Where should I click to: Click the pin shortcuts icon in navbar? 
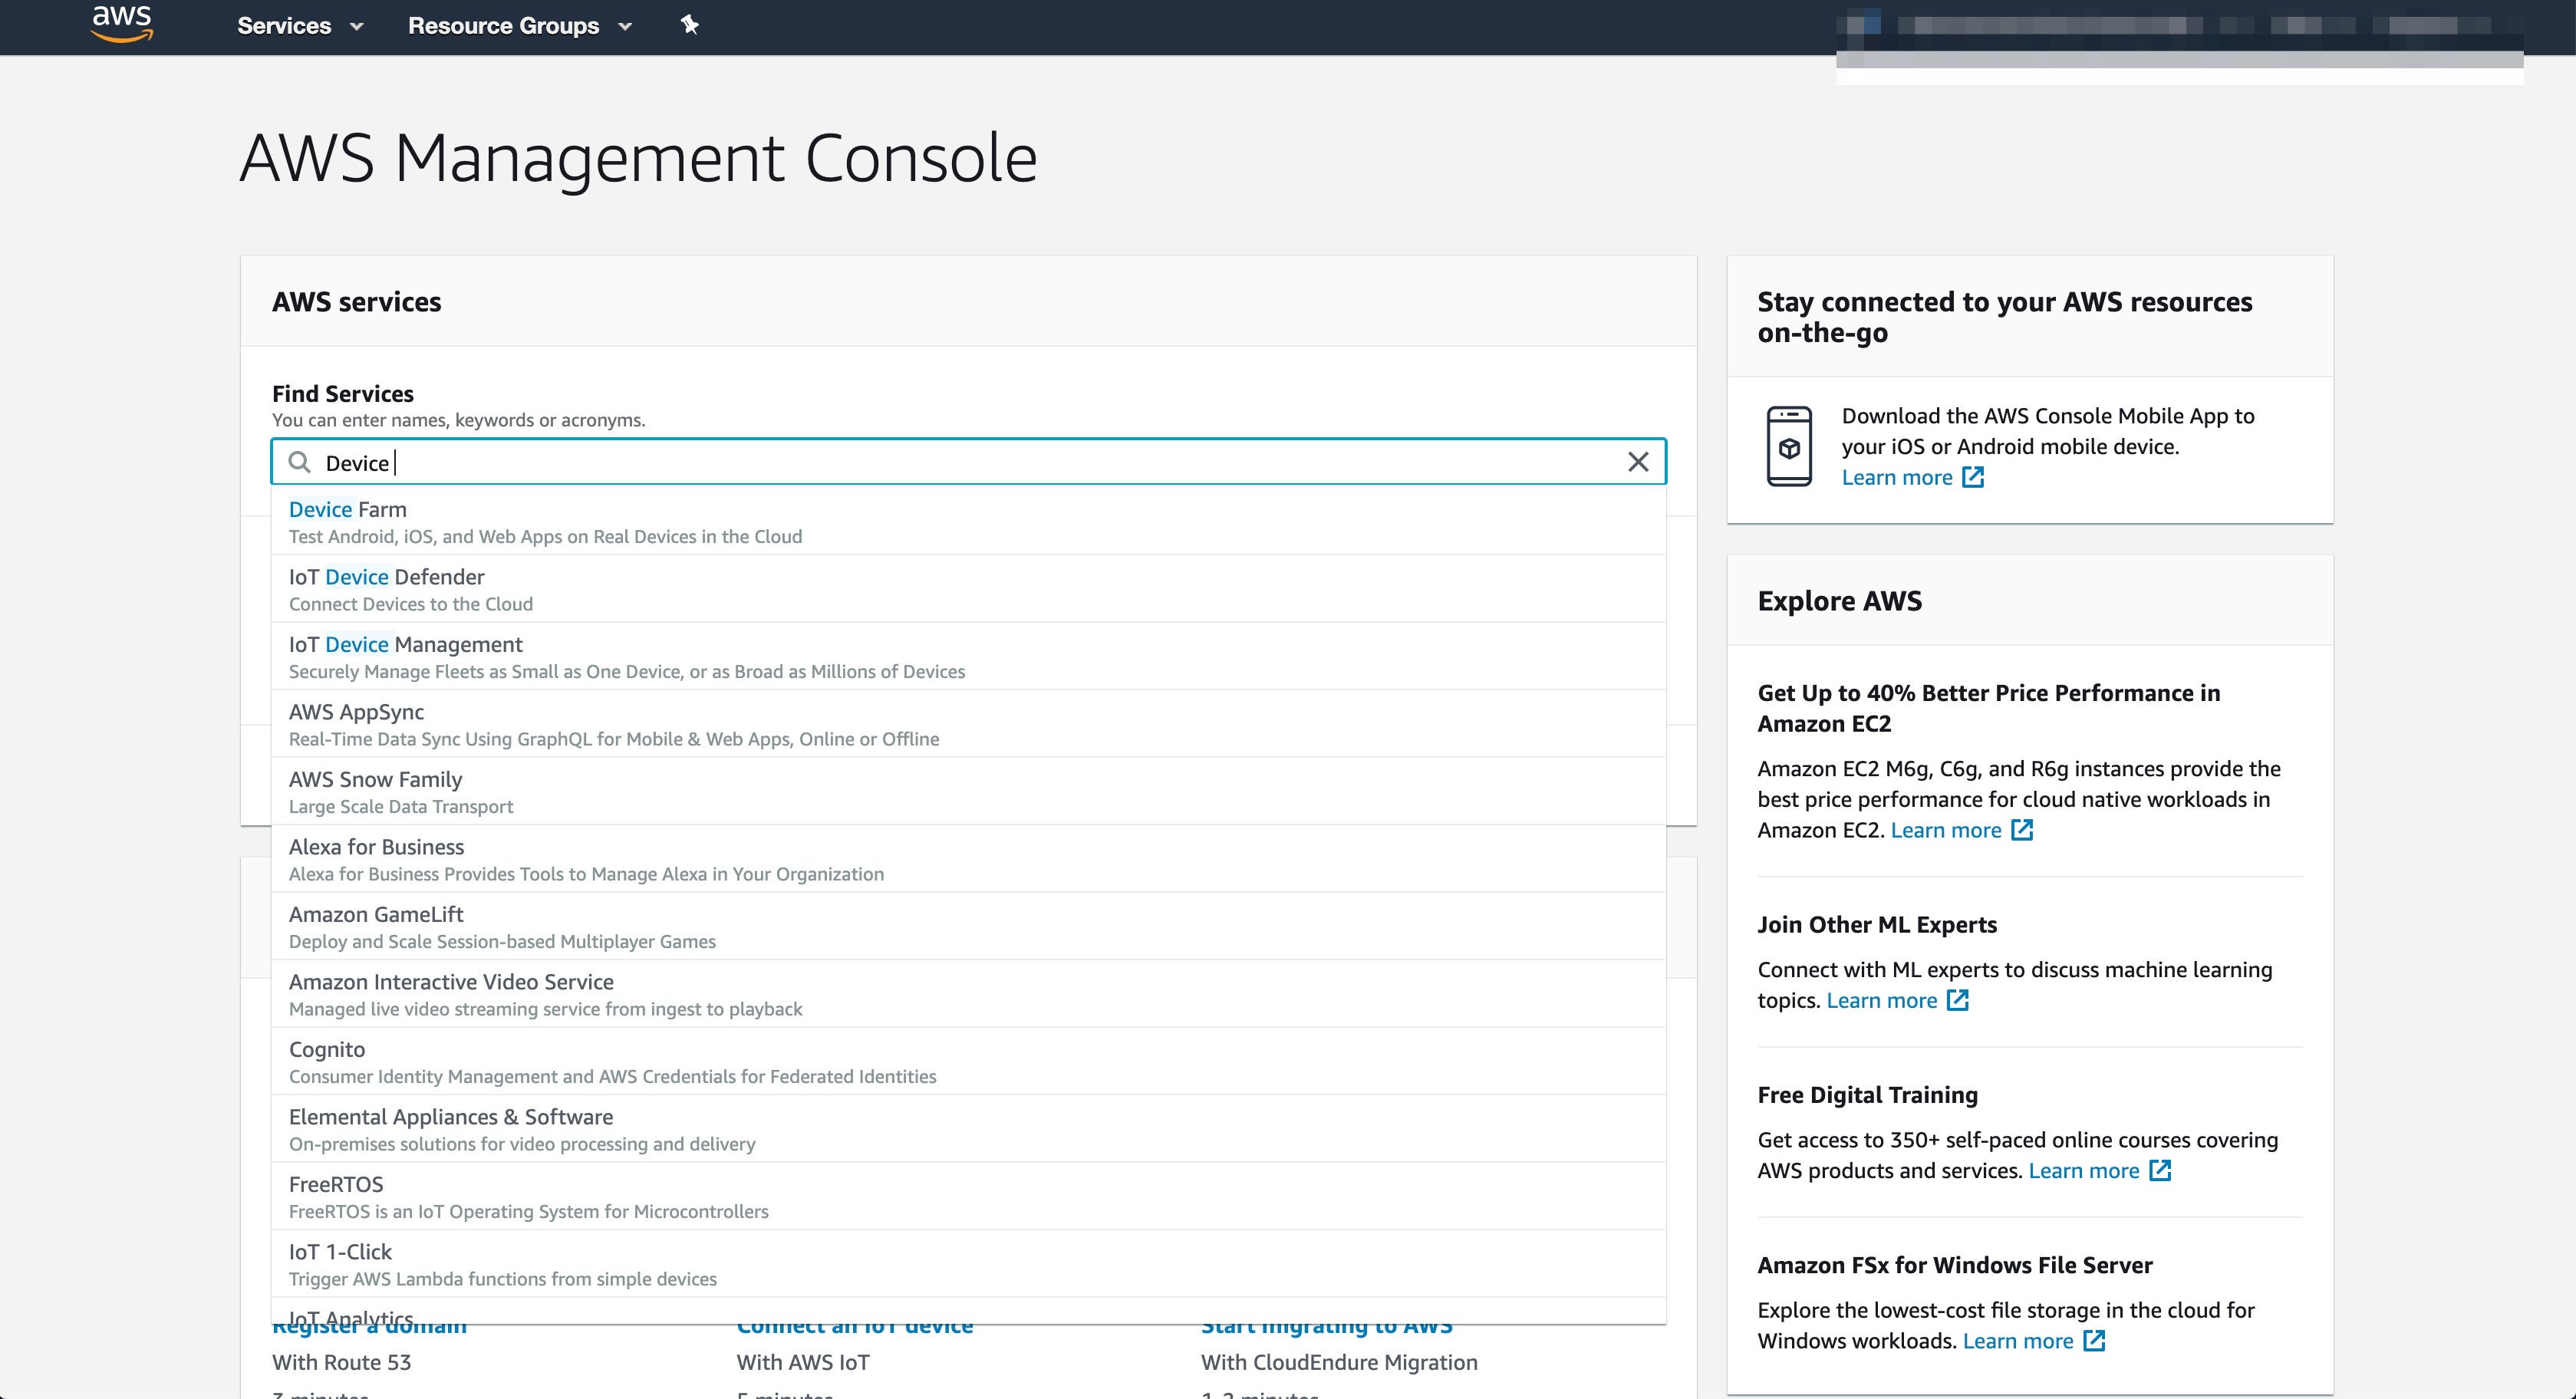point(689,25)
